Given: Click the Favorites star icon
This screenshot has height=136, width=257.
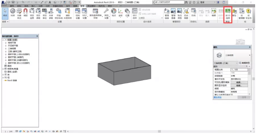Looking at the screenshot, I should click(194, 2).
